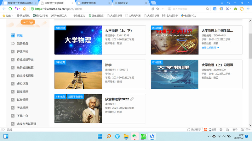The width and height of the screenshot is (252, 141).
Task: Open 题库管理 in the sidebar
Action: click(22, 92)
